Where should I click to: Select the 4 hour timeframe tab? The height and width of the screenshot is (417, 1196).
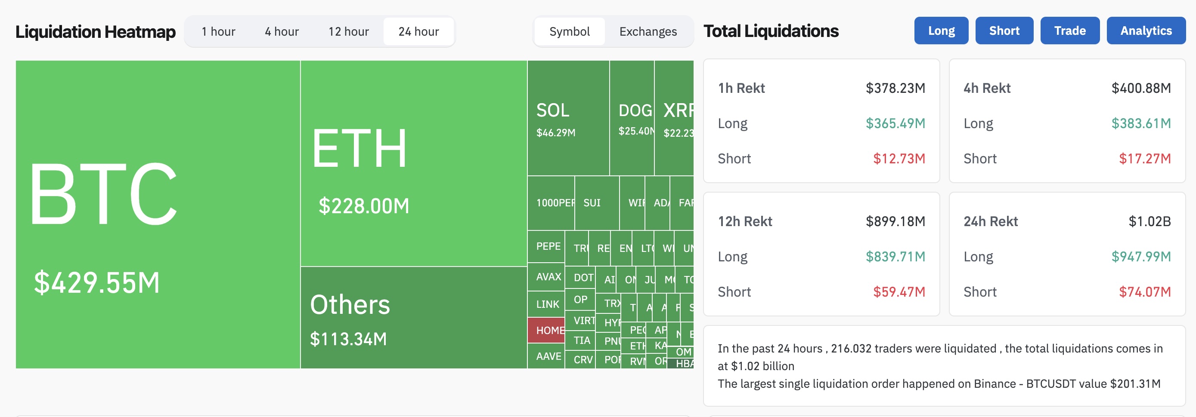282,31
